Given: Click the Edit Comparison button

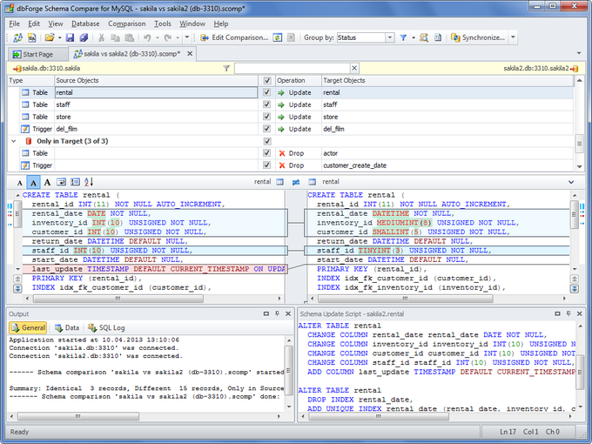Looking at the screenshot, I should coord(234,37).
